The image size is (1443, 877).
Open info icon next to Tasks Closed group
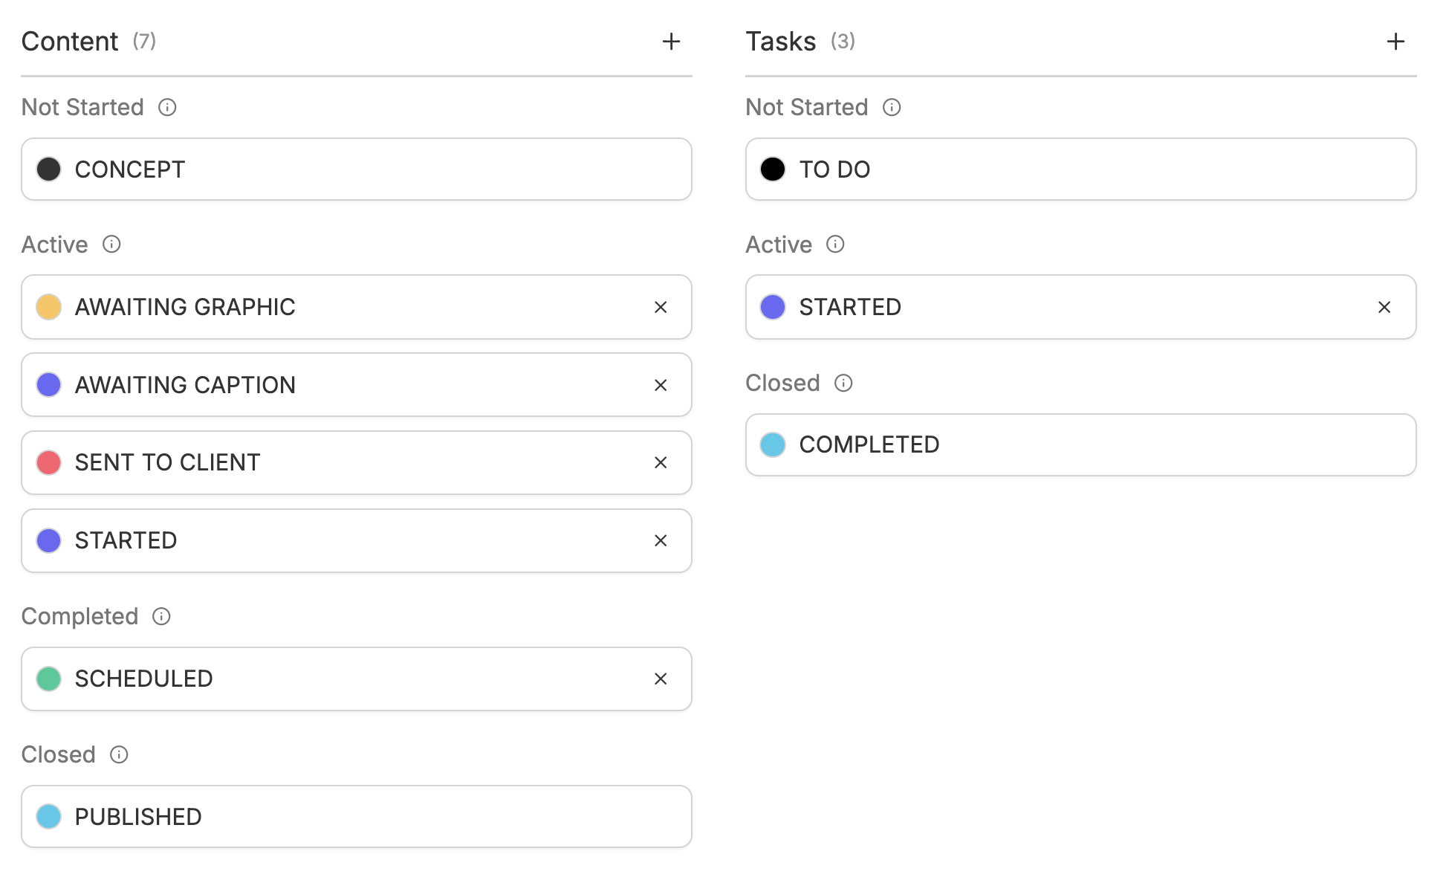843,384
